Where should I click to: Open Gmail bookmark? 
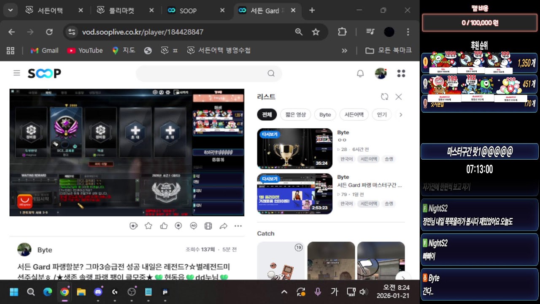(x=44, y=50)
